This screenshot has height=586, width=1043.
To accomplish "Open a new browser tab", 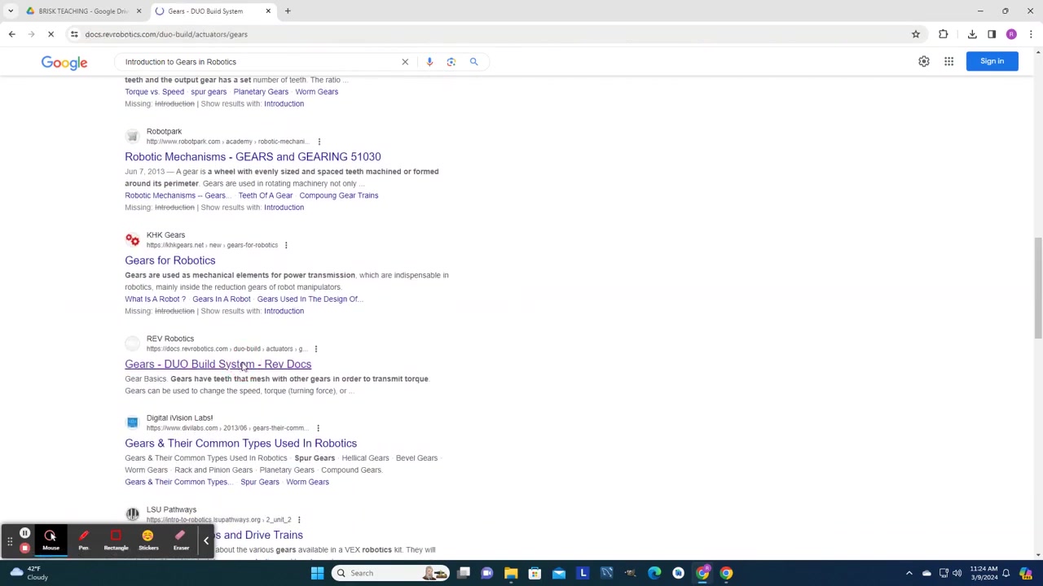I will (x=288, y=11).
